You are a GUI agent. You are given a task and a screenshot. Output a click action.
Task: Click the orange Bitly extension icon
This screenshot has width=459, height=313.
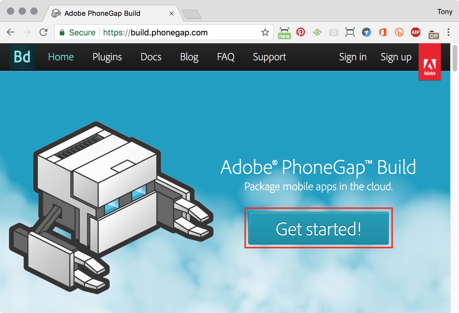click(x=399, y=32)
